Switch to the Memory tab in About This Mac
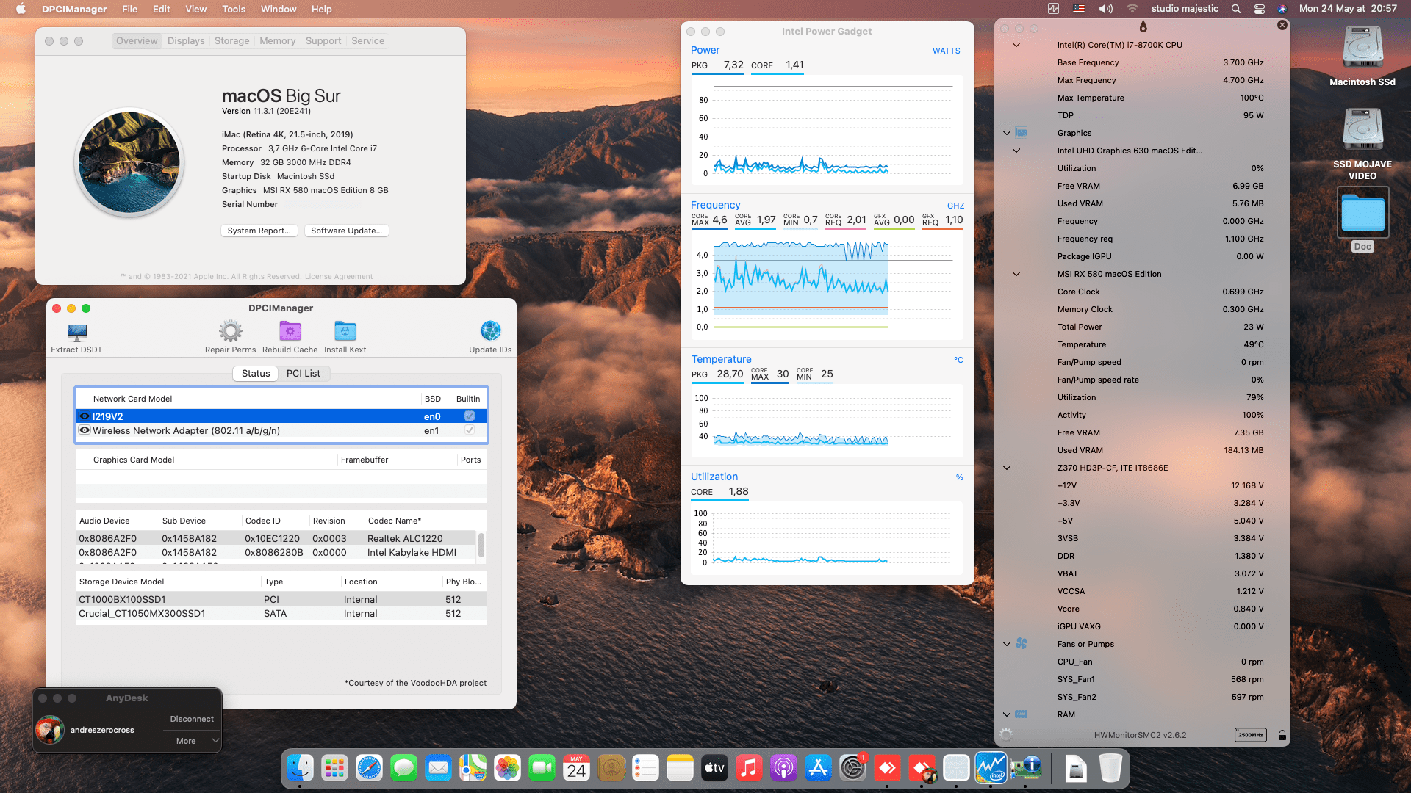This screenshot has width=1411, height=793. coord(278,41)
